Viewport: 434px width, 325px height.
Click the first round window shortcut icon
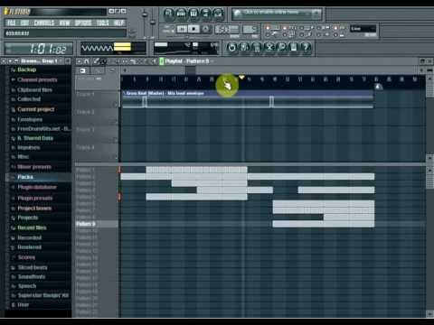pyautogui.click(x=169, y=14)
